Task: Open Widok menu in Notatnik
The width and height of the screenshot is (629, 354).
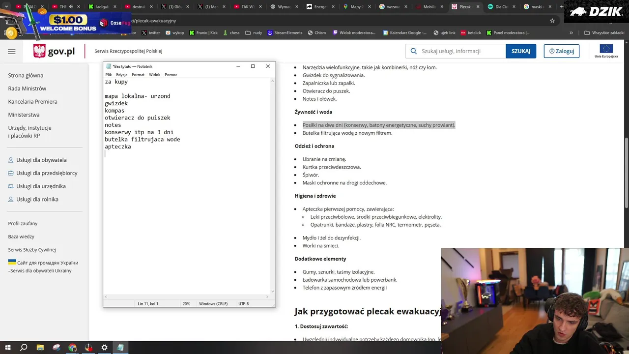Action: 154,75
